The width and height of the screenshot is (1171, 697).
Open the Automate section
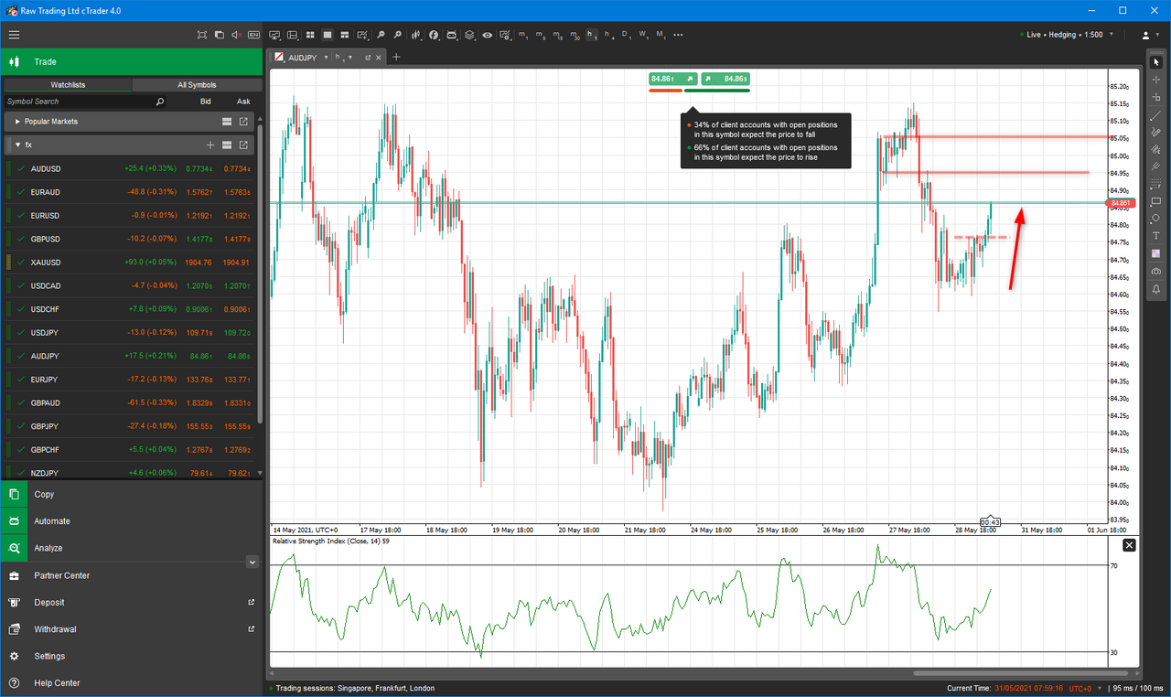pyautogui.click(x=132, y=520)
